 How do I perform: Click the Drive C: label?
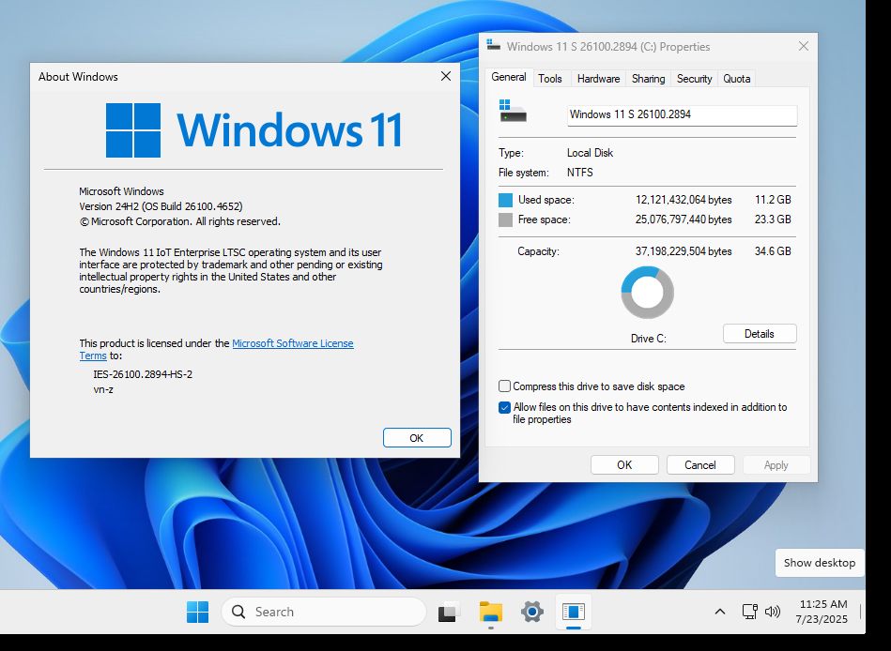(x=649, y=339)
